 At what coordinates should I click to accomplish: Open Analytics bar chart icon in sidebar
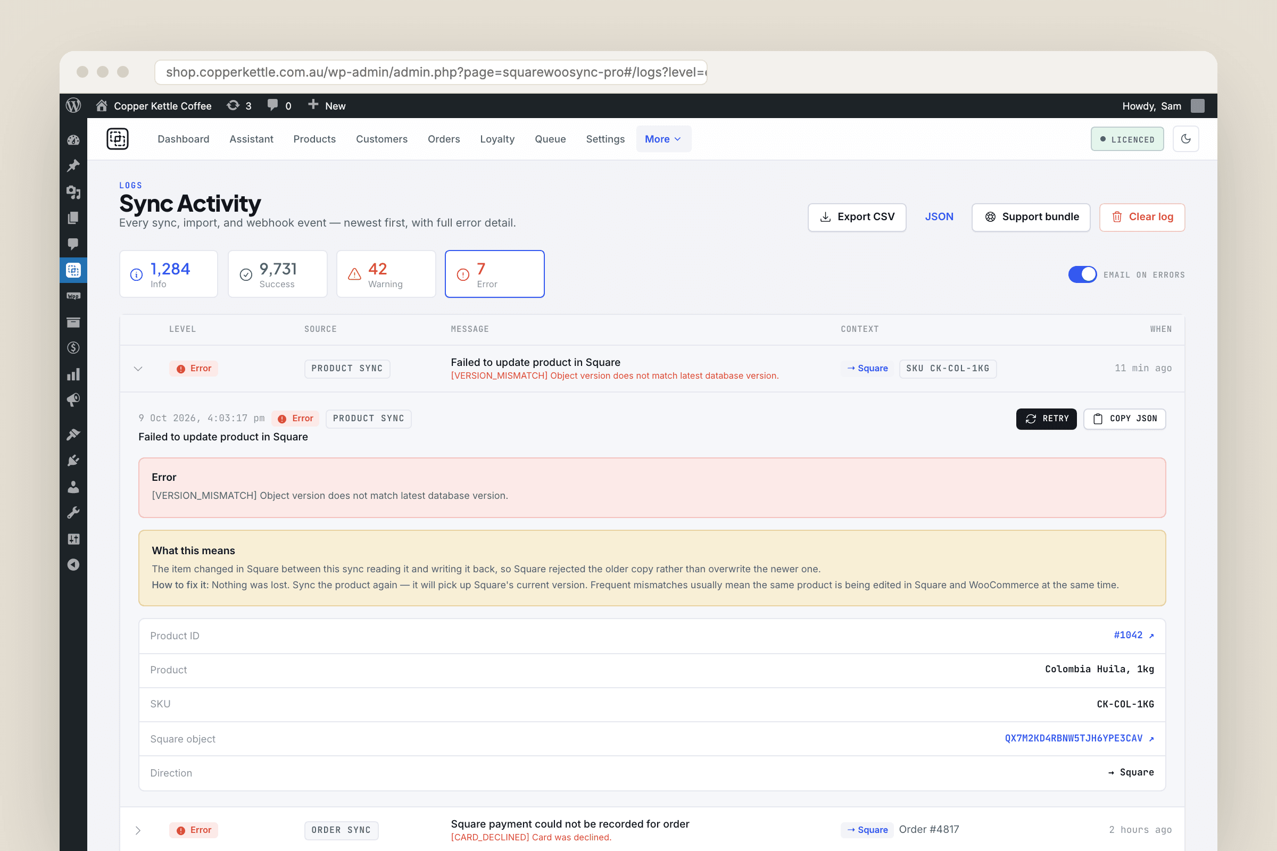click(x=73, y=374)
